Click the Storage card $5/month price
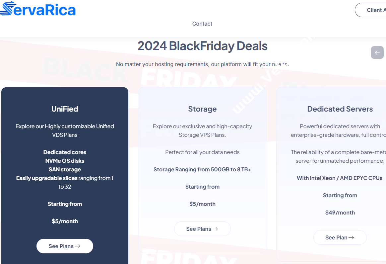 coord(202,204)
